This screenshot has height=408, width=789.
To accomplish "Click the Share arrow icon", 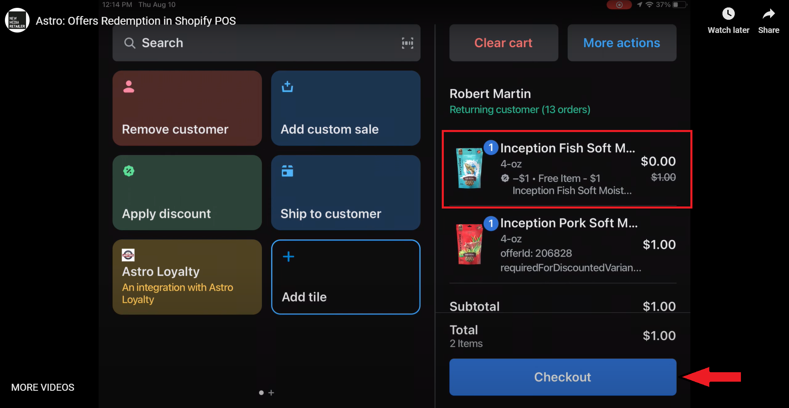I will (768, 14).
